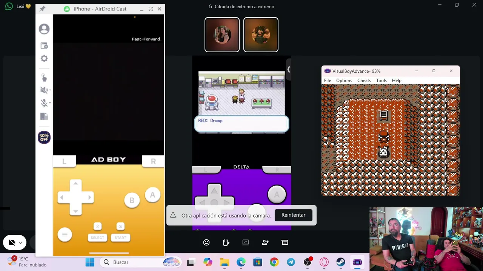The width and height of the screenshot is (483, 271).
Task: Collapse the side panel chevron in call
Action: (x=288, y=69)
